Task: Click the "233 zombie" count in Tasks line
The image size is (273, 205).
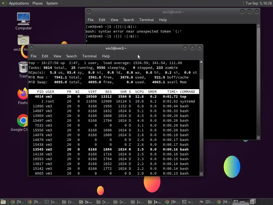Action: 167,68
